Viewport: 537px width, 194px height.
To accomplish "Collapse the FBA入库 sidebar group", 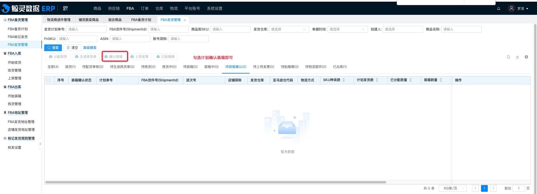I will [14, 53].
